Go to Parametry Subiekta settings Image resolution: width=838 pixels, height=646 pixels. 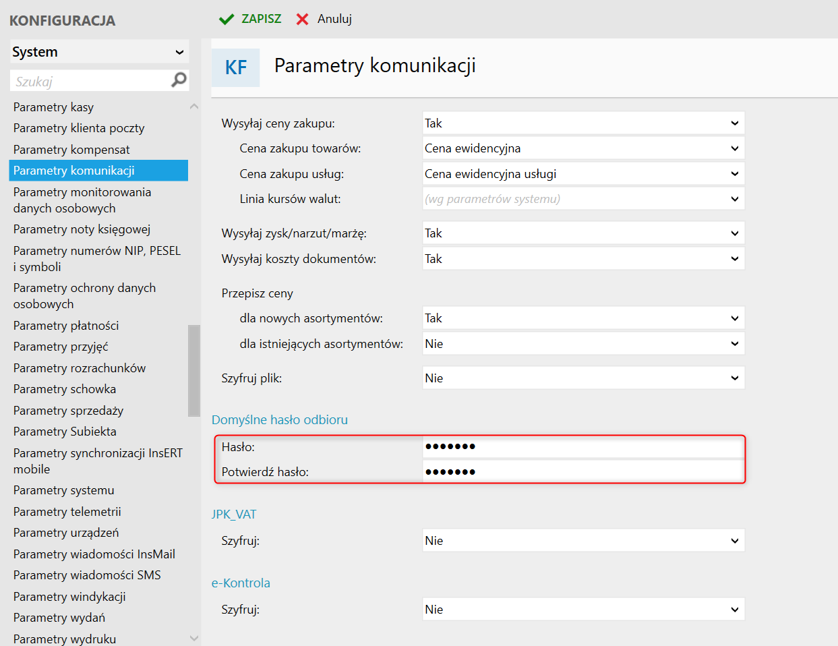[x=65, y=432]
